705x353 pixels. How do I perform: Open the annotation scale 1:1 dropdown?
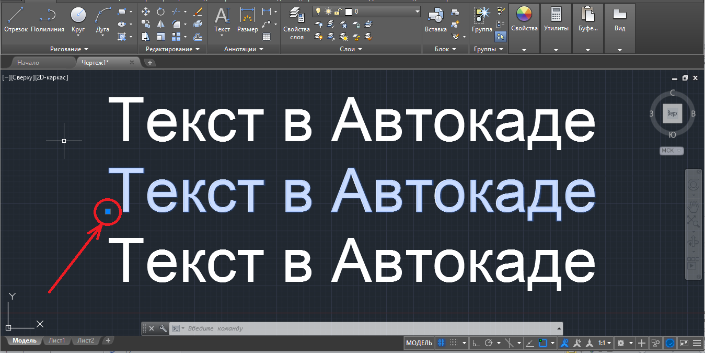(x=604, y=343)
